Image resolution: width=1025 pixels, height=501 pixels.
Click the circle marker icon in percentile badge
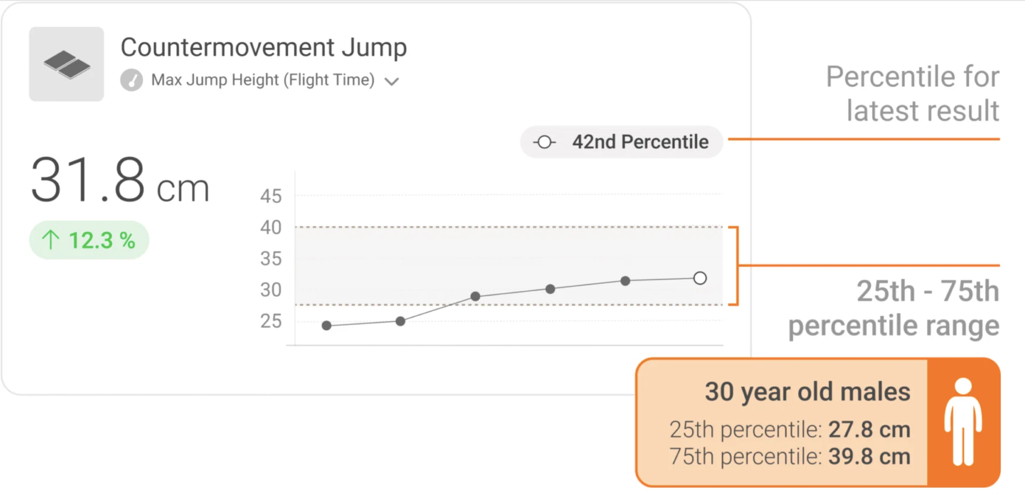[x=544, y=142]
